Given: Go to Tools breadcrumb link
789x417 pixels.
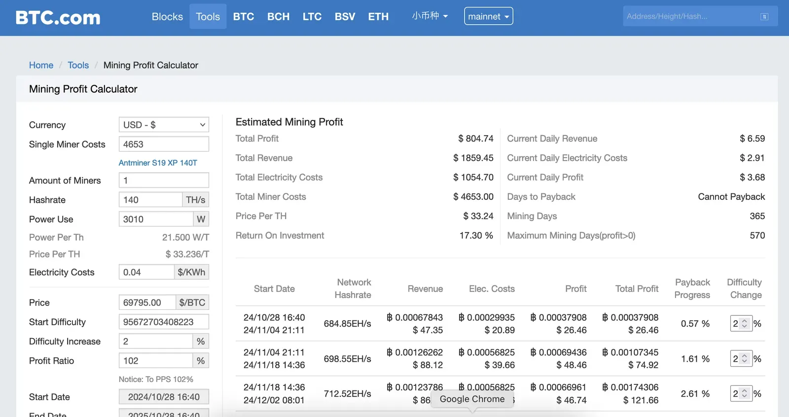Looking at the screenshot, I should click(x=78, y=65).
